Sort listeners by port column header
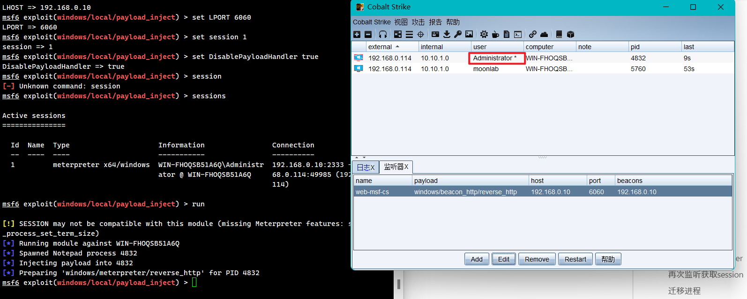747x299 pixels. (x=601, y=181)
